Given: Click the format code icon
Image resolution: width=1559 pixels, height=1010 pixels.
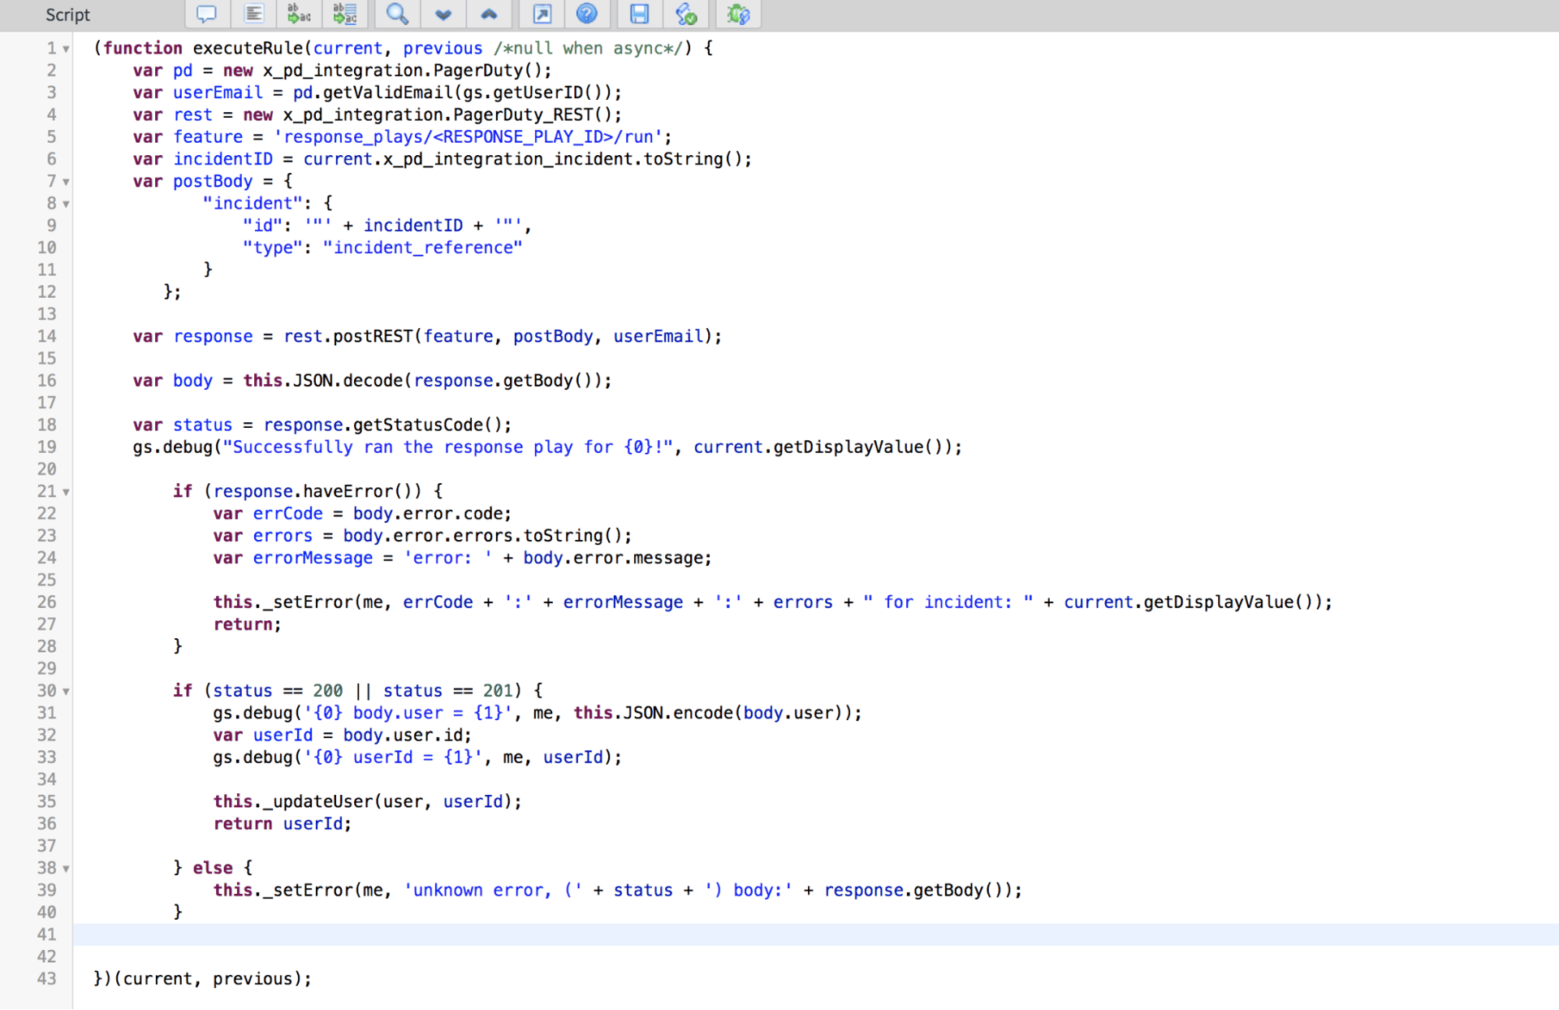Looking at the screenshot, I should click(253, 14).
